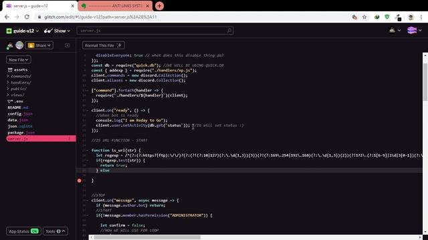Select server.js in file list
The width and height of the screenshot is (428, 240).
coord(41,139)
